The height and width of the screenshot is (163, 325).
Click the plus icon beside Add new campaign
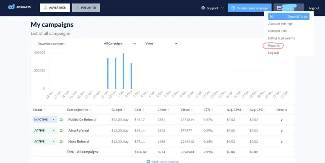tap(148, 161)
